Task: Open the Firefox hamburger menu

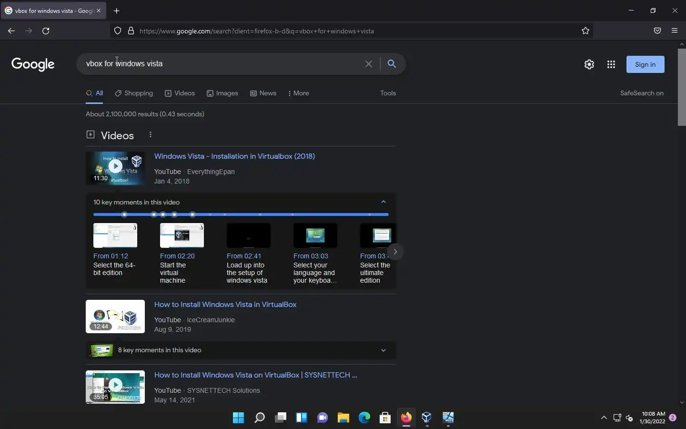Action: pos(675,31)
